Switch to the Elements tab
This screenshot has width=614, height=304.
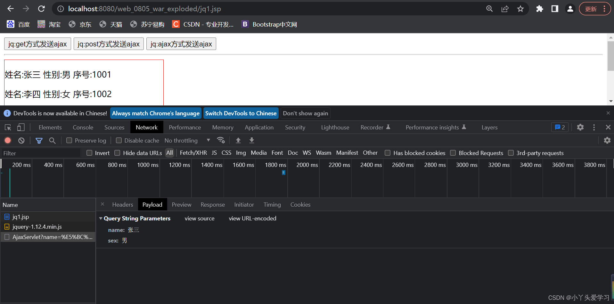pos(50,127)
